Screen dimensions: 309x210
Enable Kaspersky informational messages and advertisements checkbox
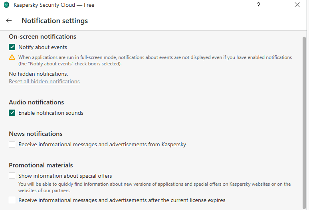pos(12,144)
